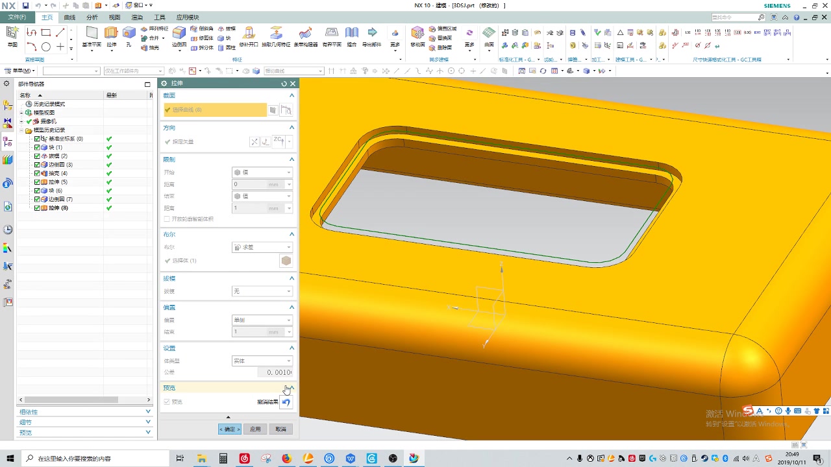Select the 导出部件 export part tool

click(x=372, y=36)
